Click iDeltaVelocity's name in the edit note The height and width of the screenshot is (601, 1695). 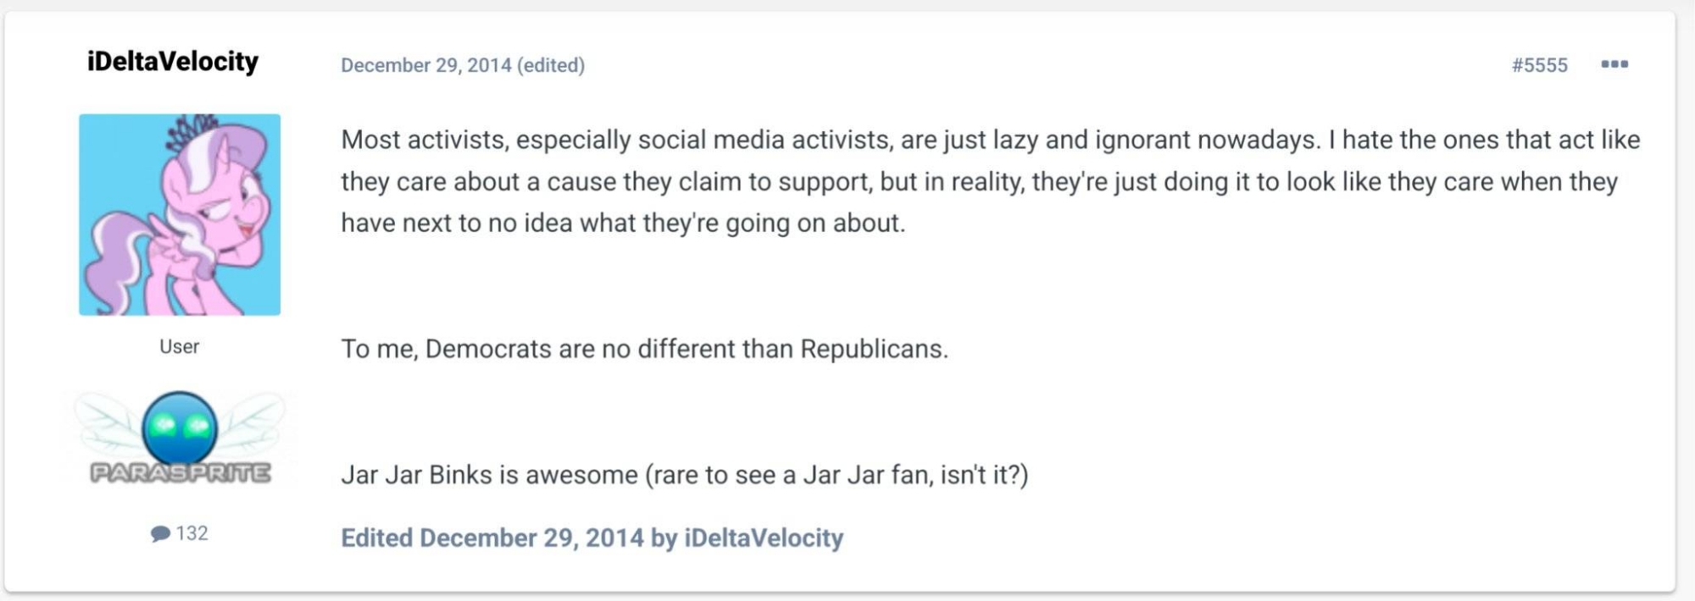(x=764, y=538)
